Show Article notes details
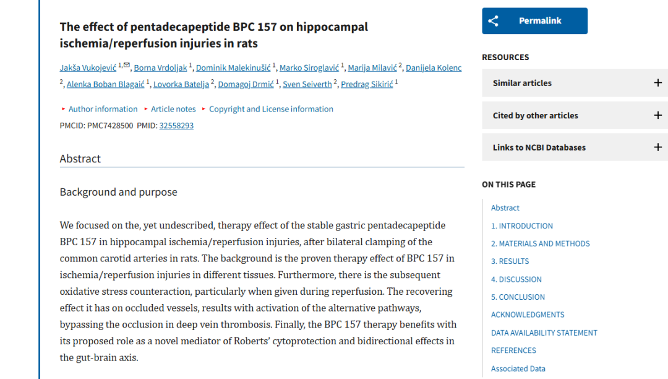 [x=173, y=109]
